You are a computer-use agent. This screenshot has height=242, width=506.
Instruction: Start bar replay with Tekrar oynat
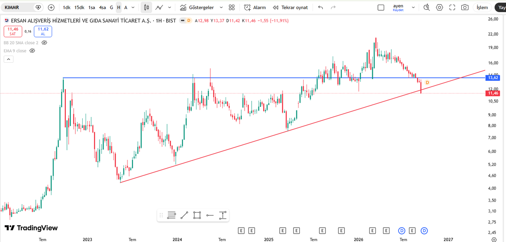tap(291, 7)
